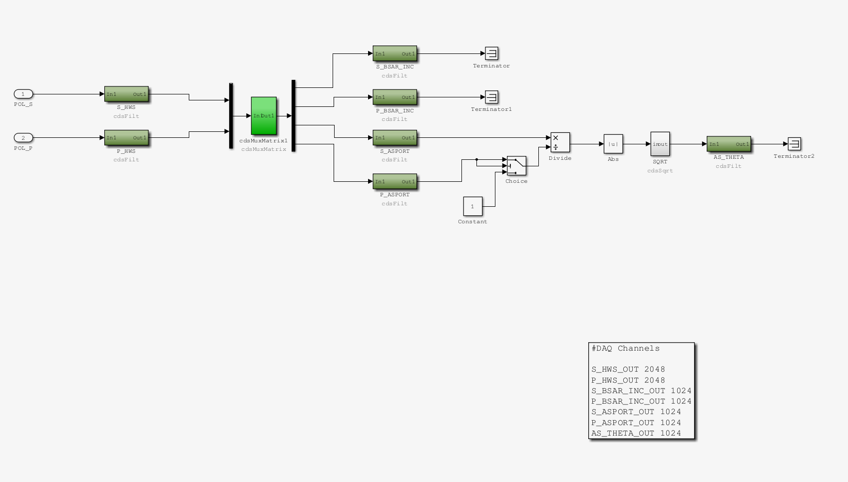Viewport: 848px width, 482px height.
Task: Select the demux bar right of cdsMuxMatrix1
Action: point(293,115)
